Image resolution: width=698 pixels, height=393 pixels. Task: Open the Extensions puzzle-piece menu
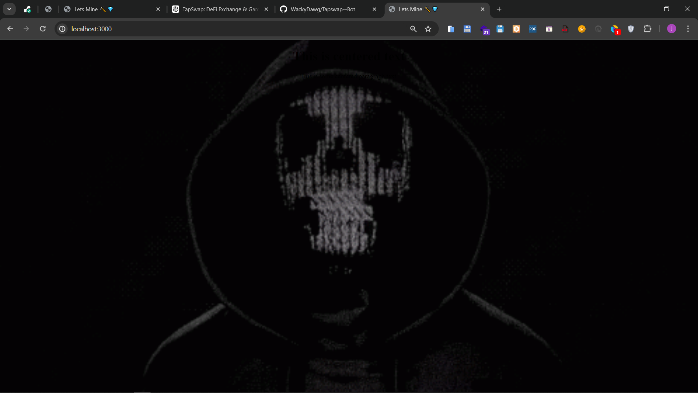(x=647, y=29)
